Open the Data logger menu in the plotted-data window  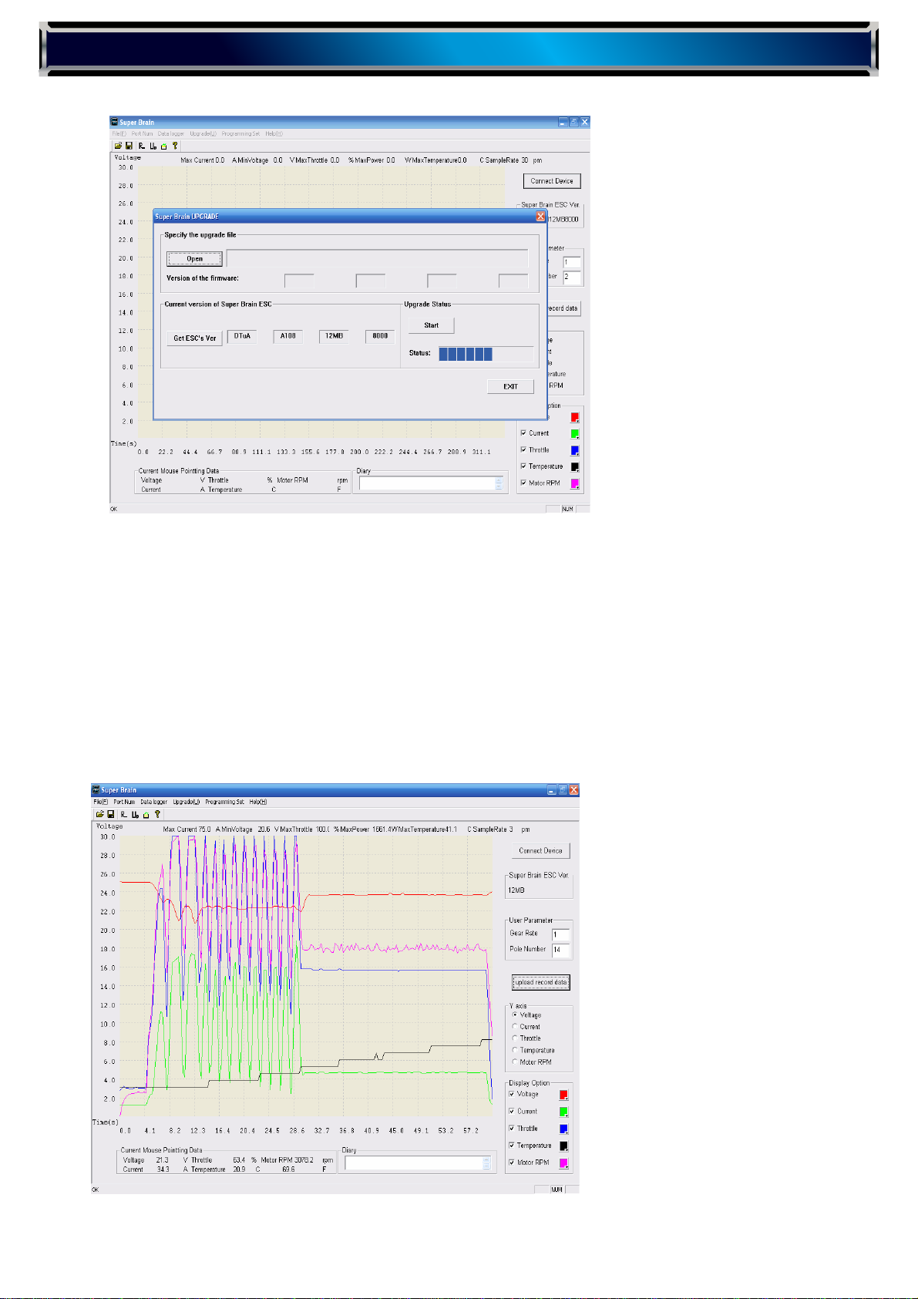pyautogui.click(x=153, y=802)
